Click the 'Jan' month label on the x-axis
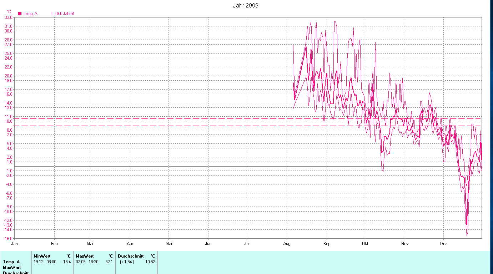This screenshot has width=493, height=274. click(x=15, y=244)
